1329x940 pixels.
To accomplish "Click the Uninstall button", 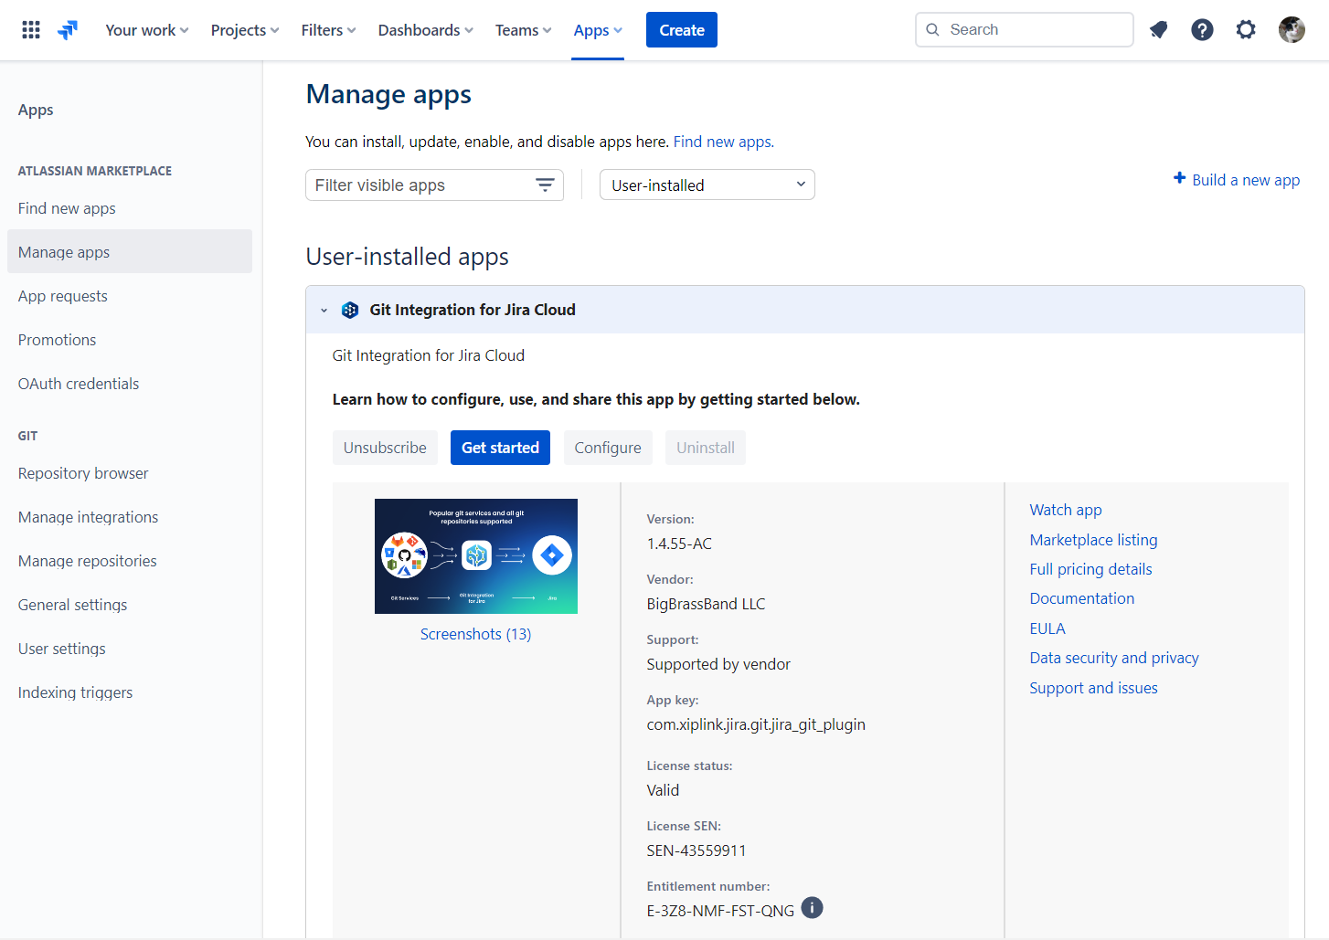I will (x=706, y=448).
